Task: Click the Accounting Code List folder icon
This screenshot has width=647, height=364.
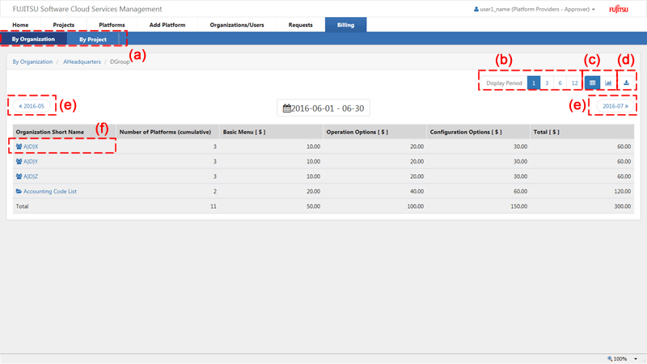Action: coord(19,191)
